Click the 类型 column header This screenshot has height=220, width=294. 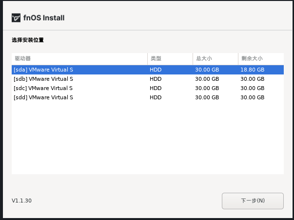click(x=170, y=59)
